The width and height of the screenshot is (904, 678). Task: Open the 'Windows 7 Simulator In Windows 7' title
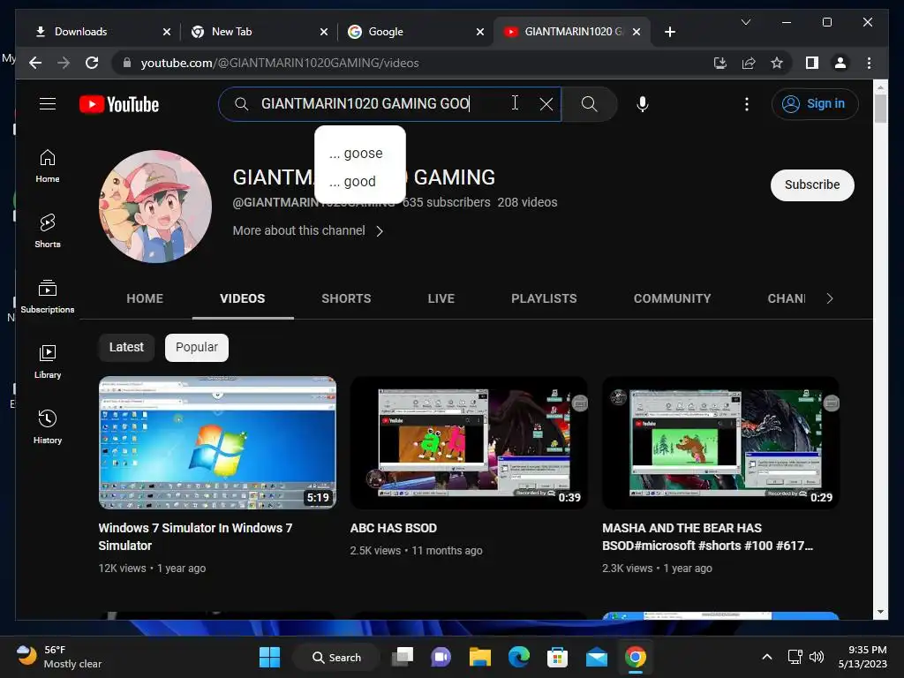click(x=195, y=537)
